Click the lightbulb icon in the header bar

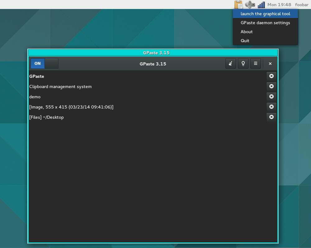[243, 64]
